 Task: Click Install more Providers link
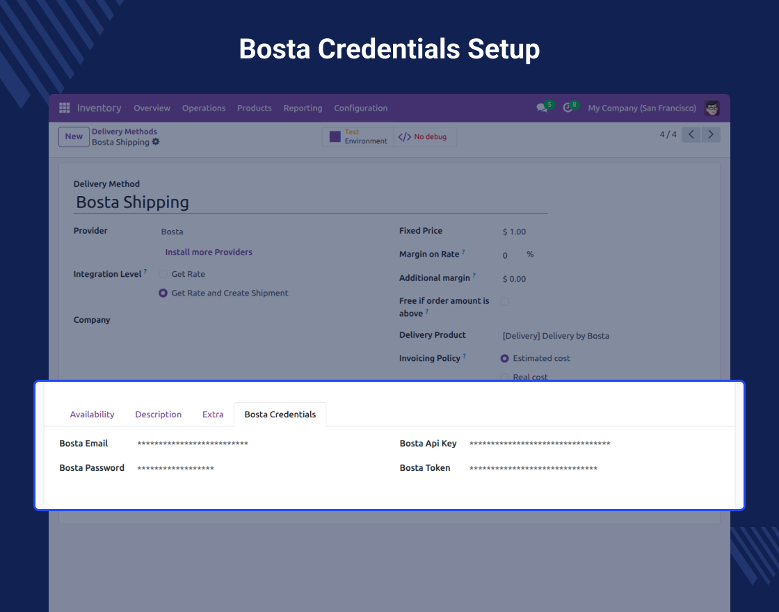[x=209, y=252]
